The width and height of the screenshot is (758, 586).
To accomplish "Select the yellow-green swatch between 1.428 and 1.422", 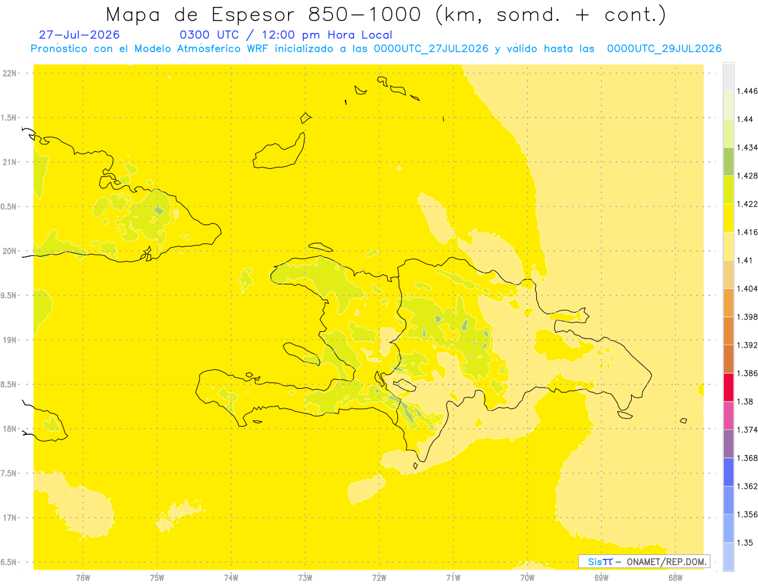I will (x=728, y=190).
